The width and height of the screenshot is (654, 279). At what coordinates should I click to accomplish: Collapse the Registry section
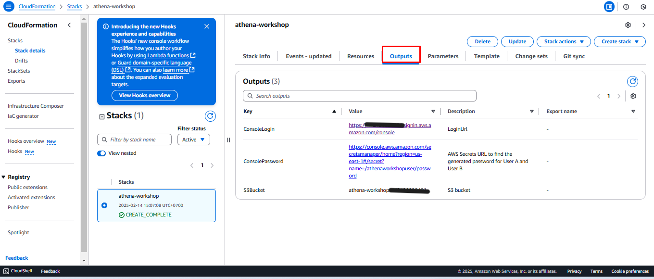[4, 177]
